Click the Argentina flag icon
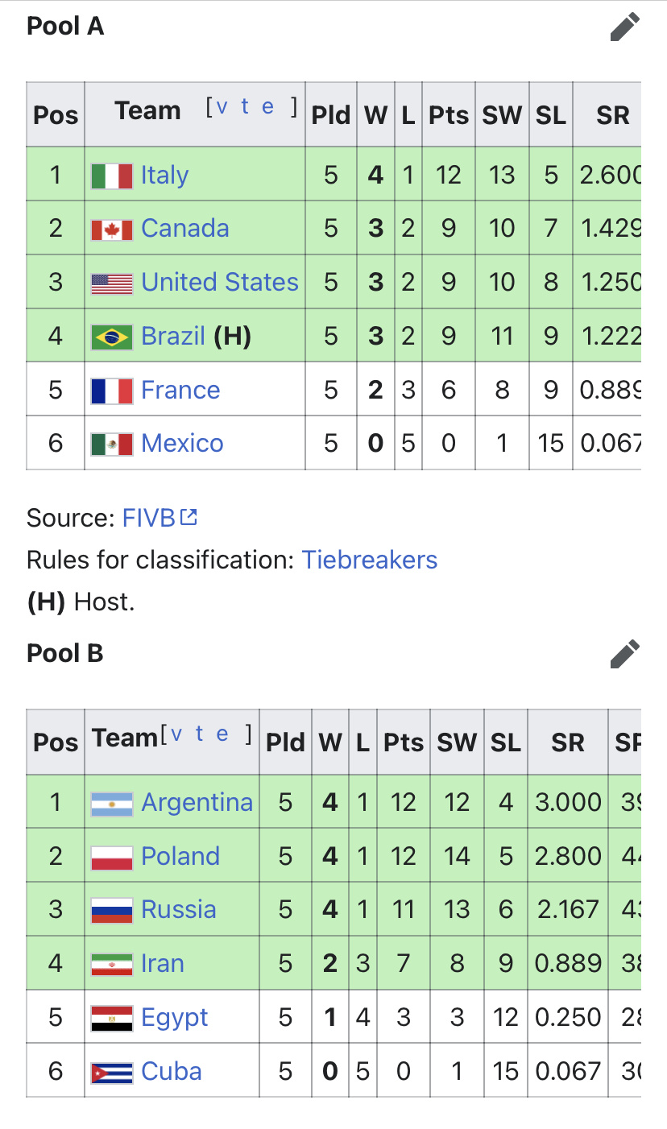This screenshot has width=667, height=1129. coord(112,803)
